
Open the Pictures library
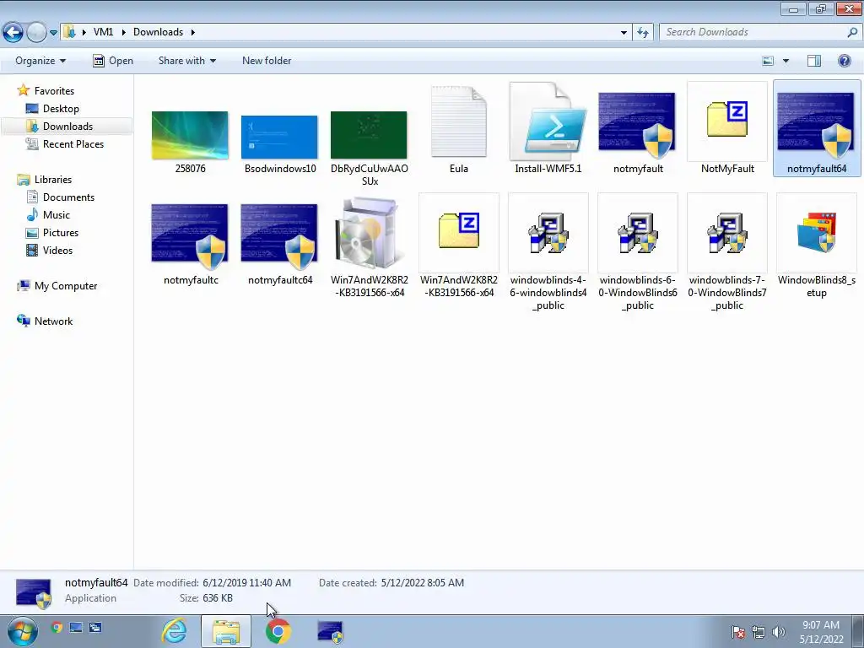(x=61, y=233)
